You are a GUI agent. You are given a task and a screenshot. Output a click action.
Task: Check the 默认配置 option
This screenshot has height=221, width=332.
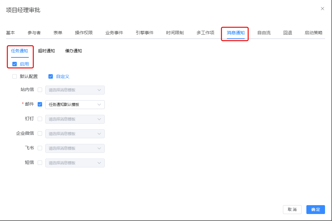(15, 76)
